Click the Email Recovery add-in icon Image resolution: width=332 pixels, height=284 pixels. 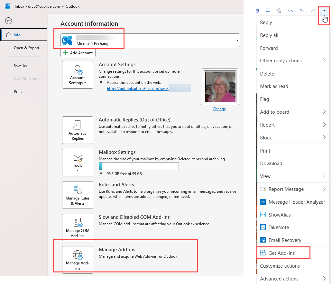point(263,240)
